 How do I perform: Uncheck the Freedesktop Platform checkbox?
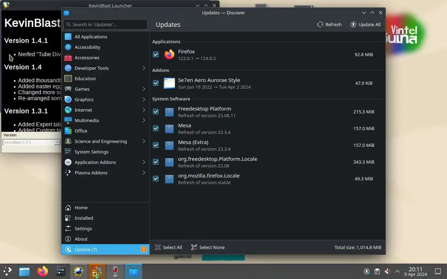pos(156,112)
